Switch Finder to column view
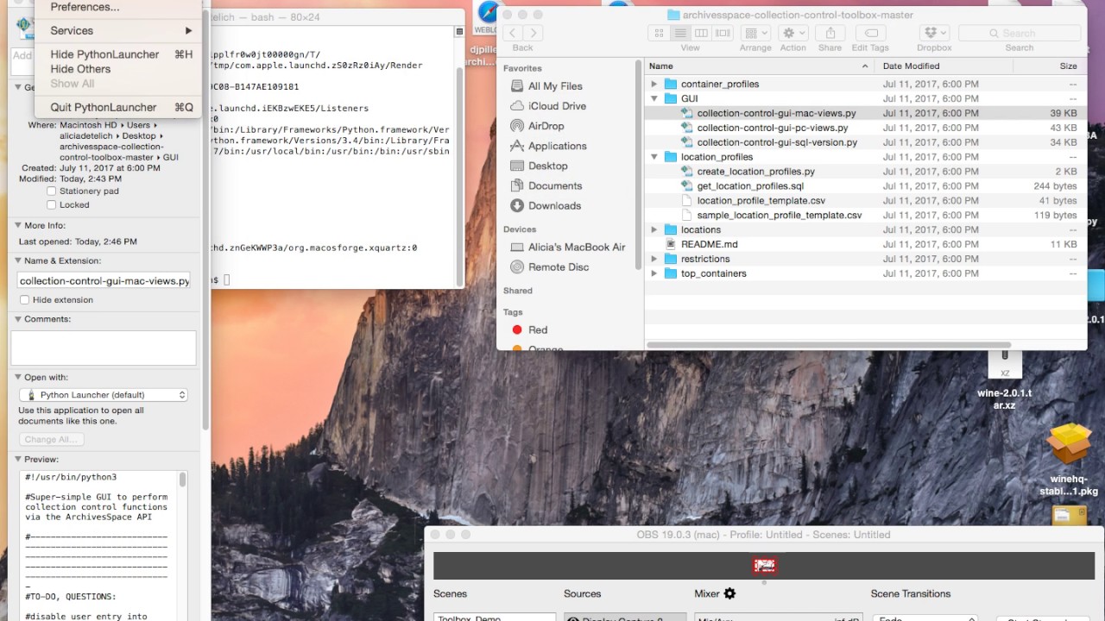This screenshot has width=1105, height=621. (701, 33)
